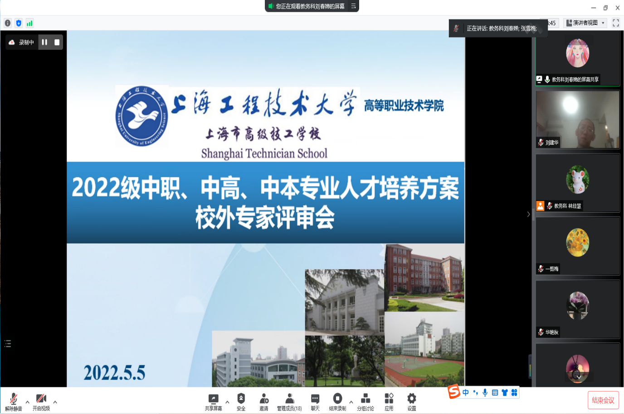
Task: Click Shanghai Technician School text on slide
Action: click(x=264, y=153)
